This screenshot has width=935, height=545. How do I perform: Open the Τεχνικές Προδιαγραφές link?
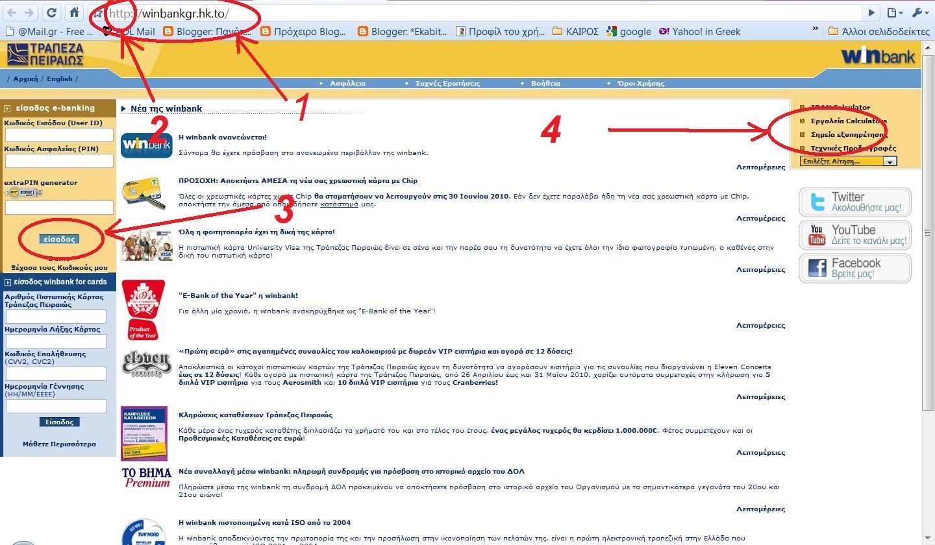click(853, 149)
